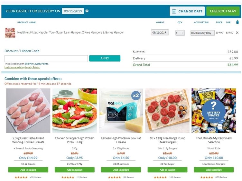Screen dimensions: 242x181
Task: Add the High Protein Pizza to basket
Action: click(x=75, y=170)
